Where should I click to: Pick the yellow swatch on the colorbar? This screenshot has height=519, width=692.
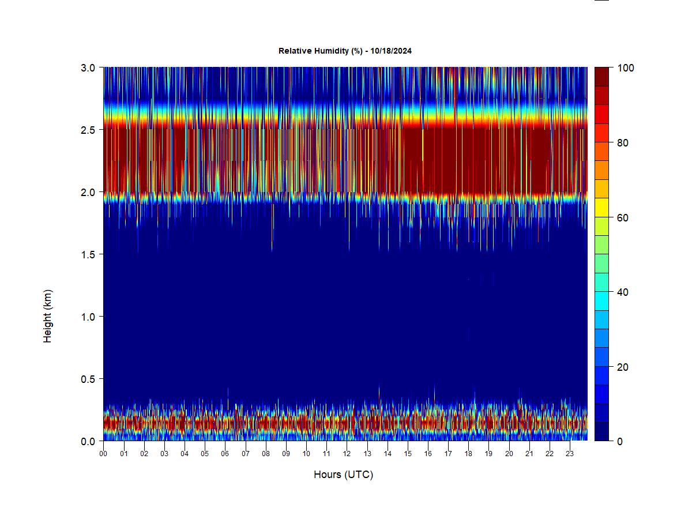[602, 208]
